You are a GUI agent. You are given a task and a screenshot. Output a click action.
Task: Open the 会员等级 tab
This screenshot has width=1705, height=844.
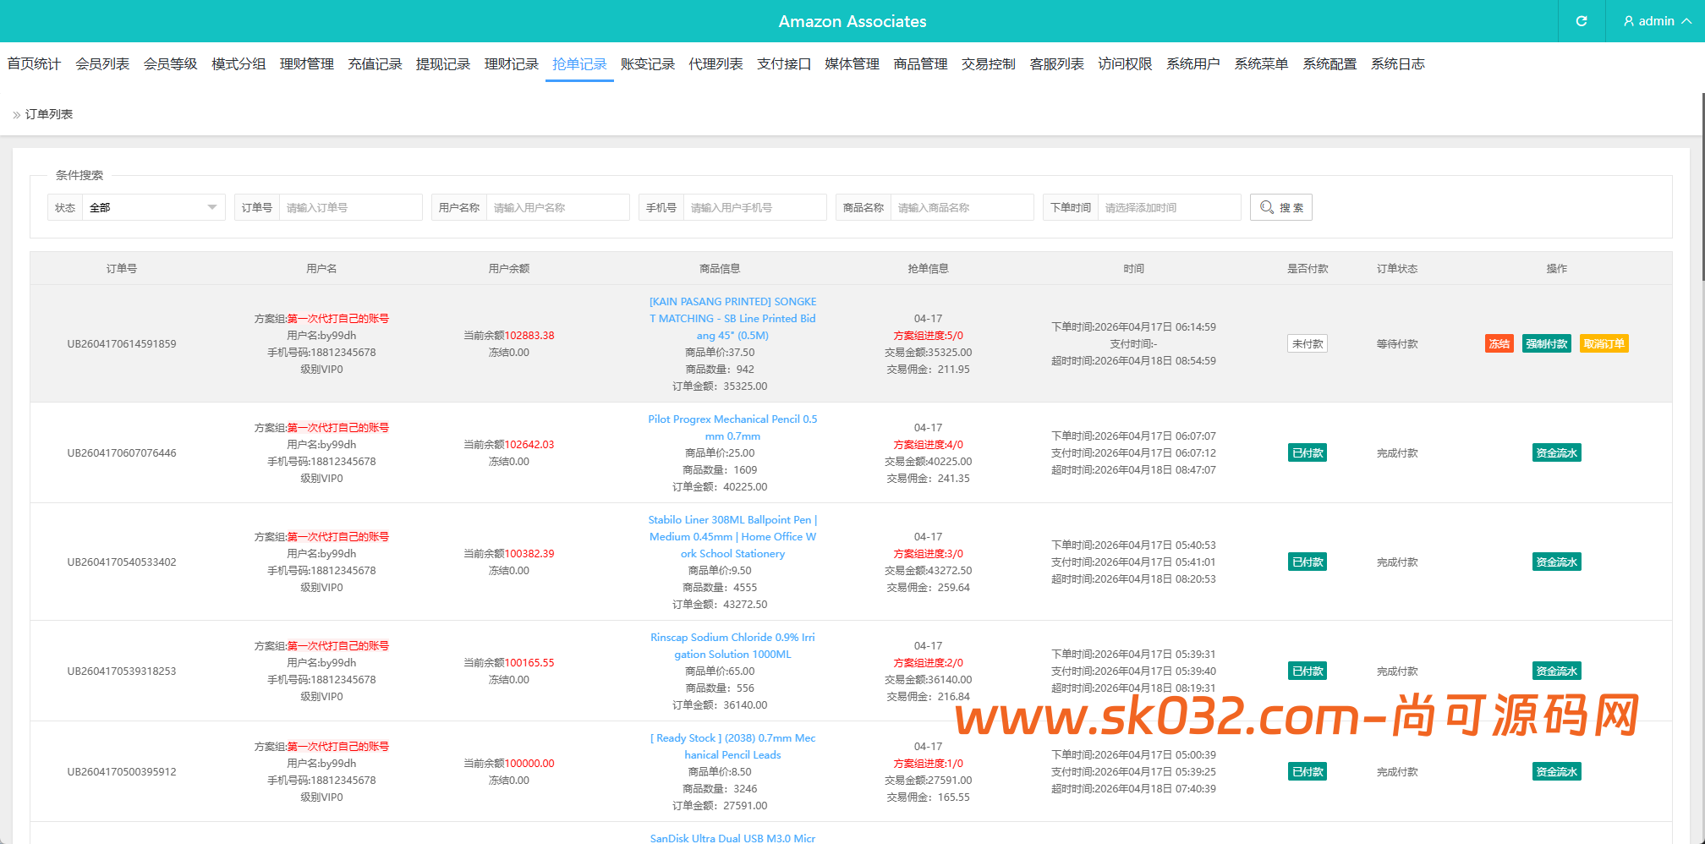coord(170,63)
